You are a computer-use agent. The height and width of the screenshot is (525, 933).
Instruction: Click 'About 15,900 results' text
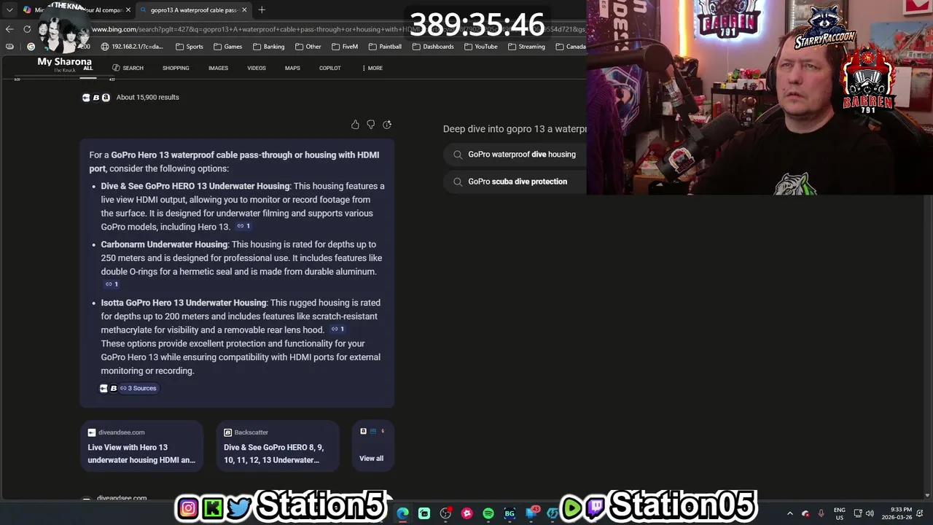click(x=147, y=97)
